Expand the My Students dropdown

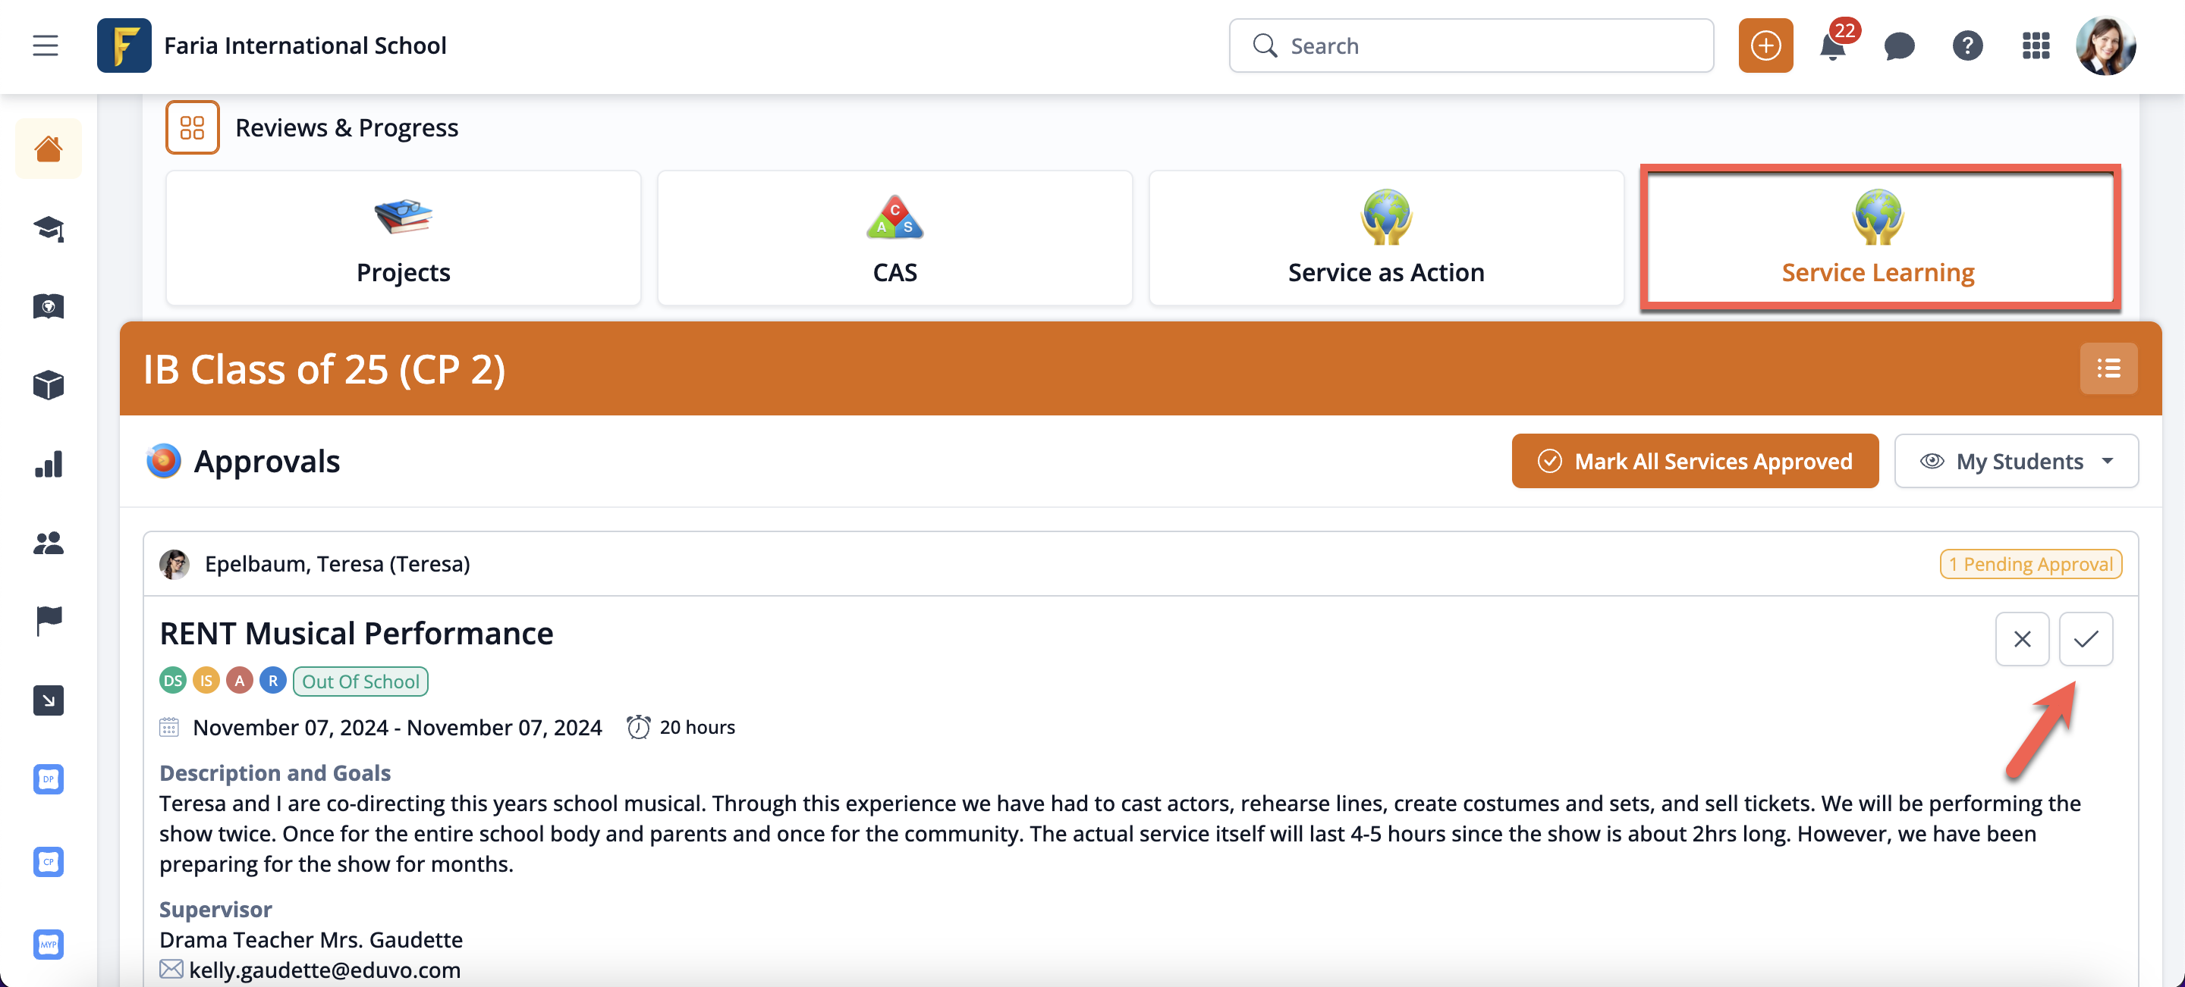(x=2017, y=461)
